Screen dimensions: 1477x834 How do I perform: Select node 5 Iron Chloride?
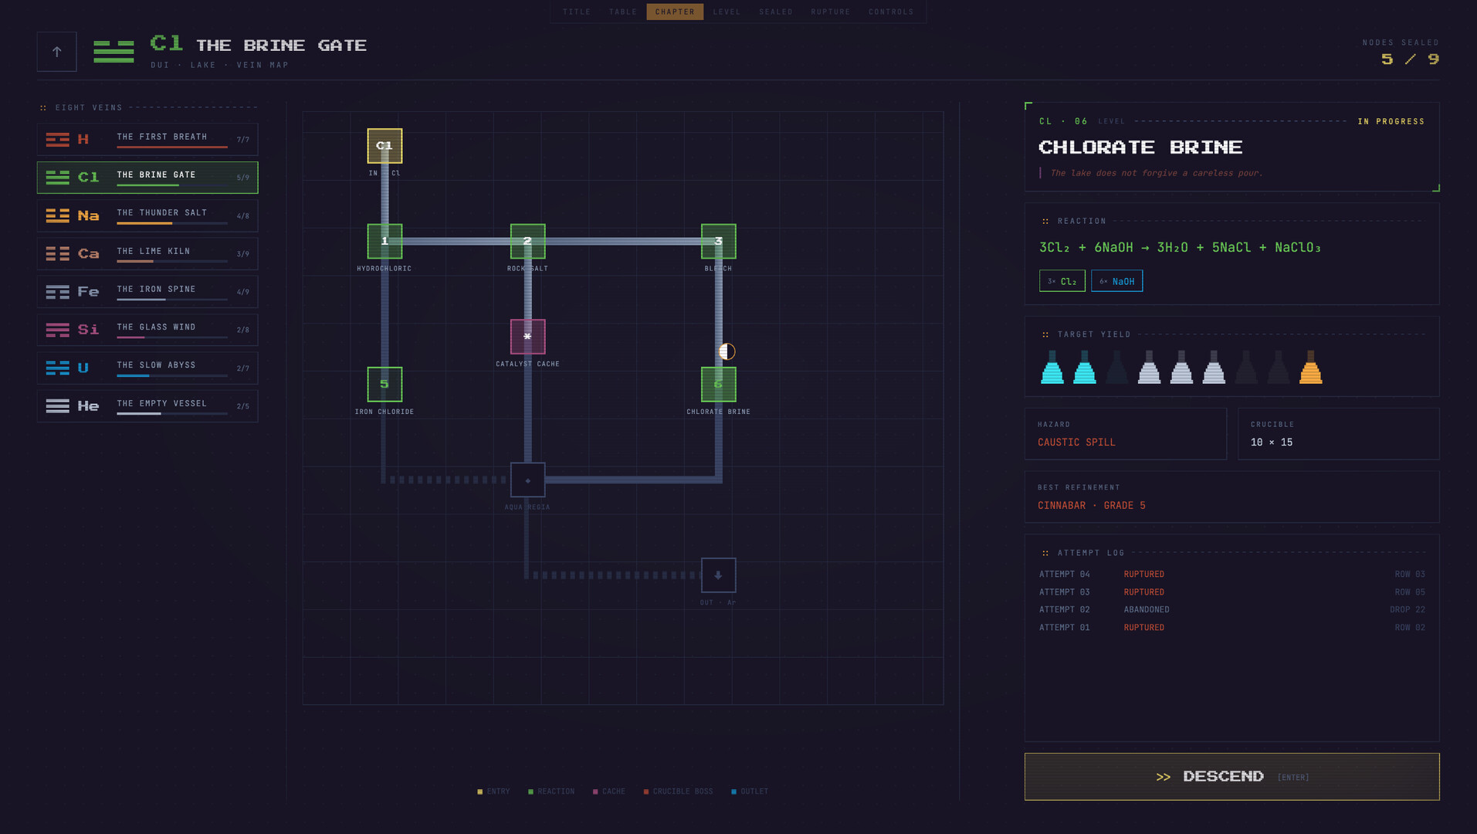pyautogui.click(x=384, y=384)
